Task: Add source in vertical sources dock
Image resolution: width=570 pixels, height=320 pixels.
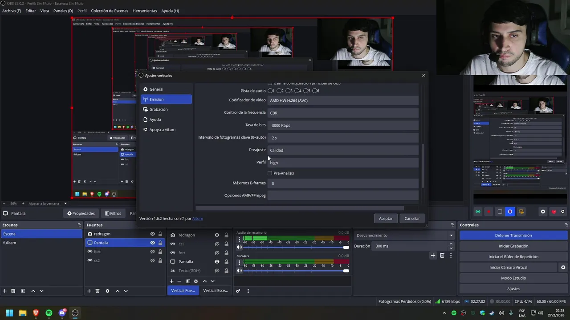Action: 171,281
